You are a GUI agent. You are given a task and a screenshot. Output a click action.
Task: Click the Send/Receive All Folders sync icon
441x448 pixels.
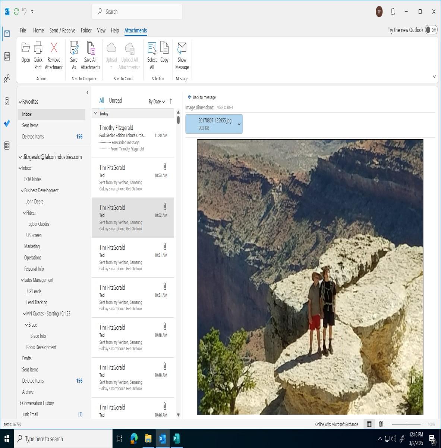(x=16, y=12)
